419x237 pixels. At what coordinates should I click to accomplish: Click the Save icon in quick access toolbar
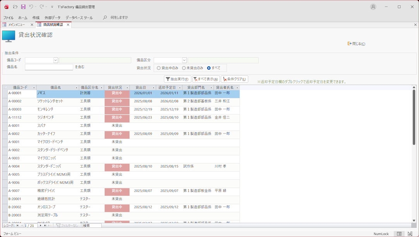[23, 7]
